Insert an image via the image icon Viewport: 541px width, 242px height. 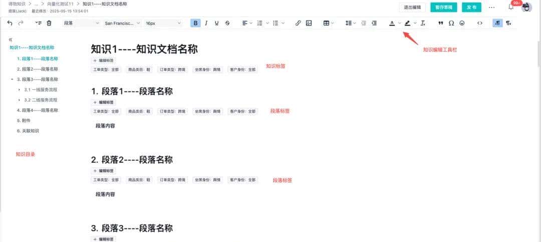309,23
